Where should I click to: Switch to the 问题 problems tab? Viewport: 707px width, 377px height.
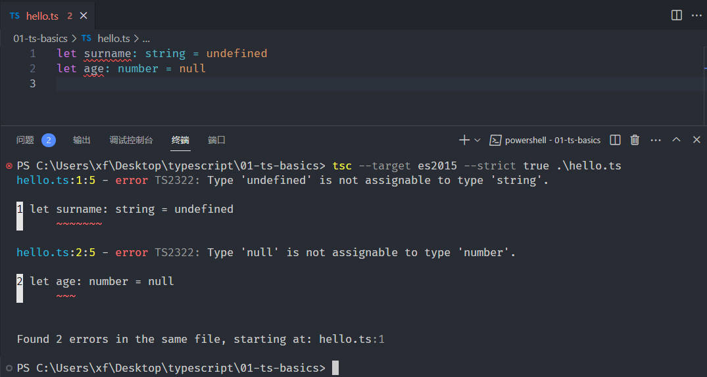coord(25,140)
